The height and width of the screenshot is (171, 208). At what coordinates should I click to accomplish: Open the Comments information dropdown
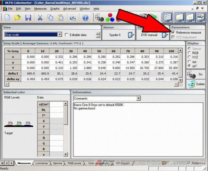coord(139,98)
